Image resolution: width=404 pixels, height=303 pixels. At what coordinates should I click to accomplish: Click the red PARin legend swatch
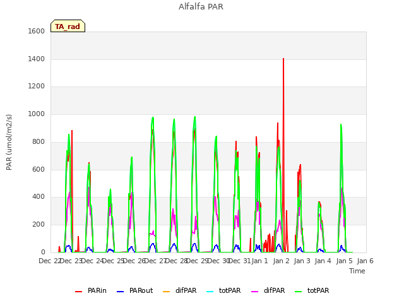pyautogui.click(x=78, y=292)
